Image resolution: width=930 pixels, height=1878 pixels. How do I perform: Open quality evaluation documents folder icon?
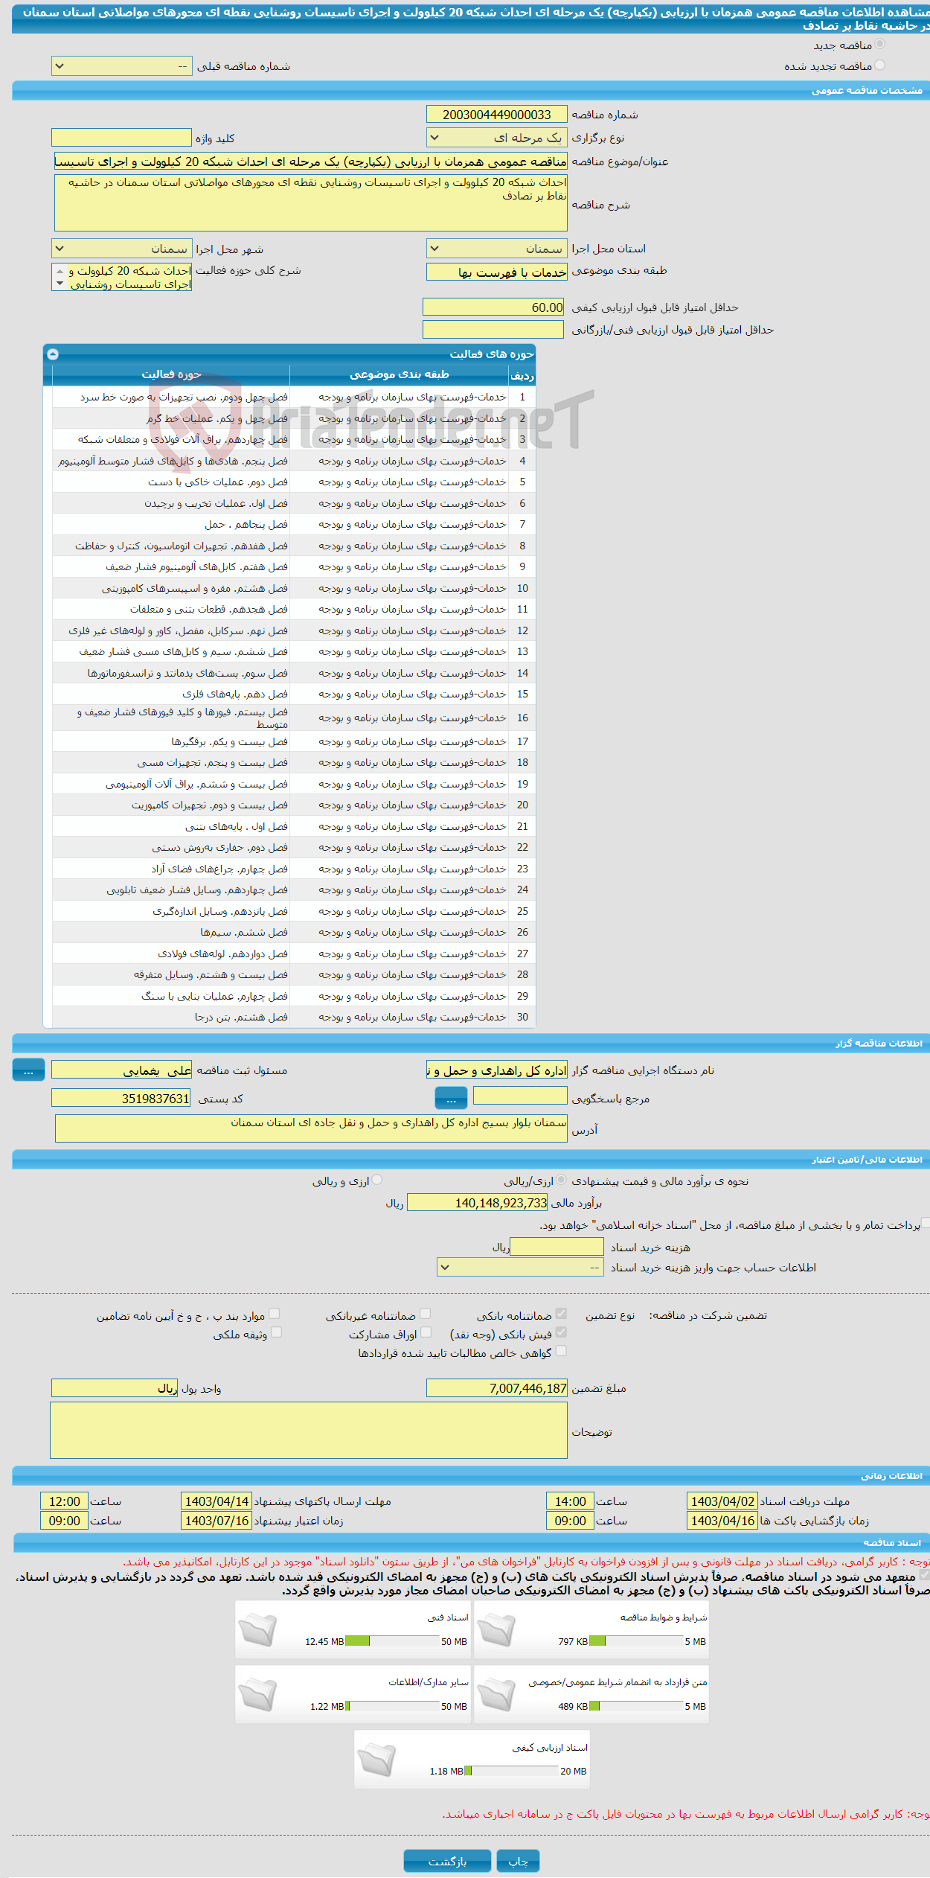tap(376, 1759)
